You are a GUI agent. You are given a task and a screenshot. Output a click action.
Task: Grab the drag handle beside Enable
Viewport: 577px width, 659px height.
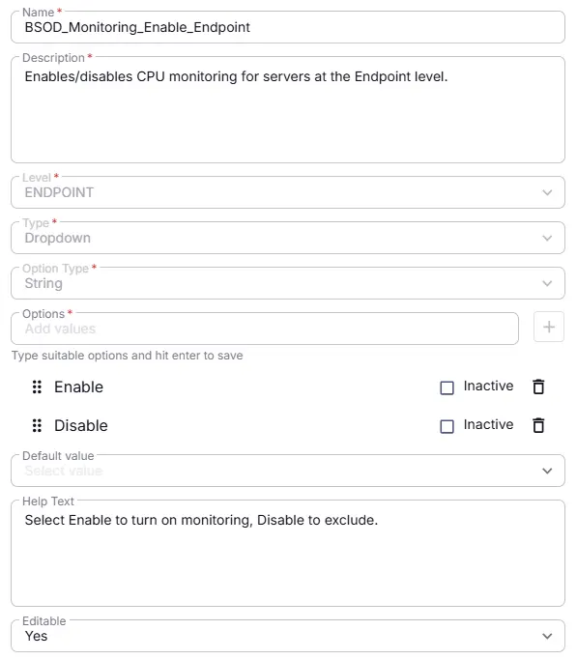pos(37,387)
